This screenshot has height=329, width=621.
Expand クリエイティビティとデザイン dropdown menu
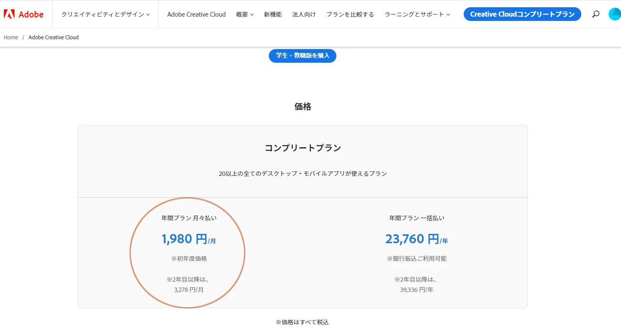tap(106, 14)
